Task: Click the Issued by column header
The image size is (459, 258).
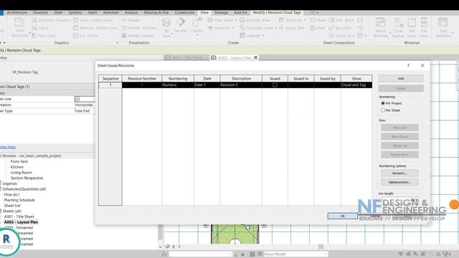Action: [328, 78]
